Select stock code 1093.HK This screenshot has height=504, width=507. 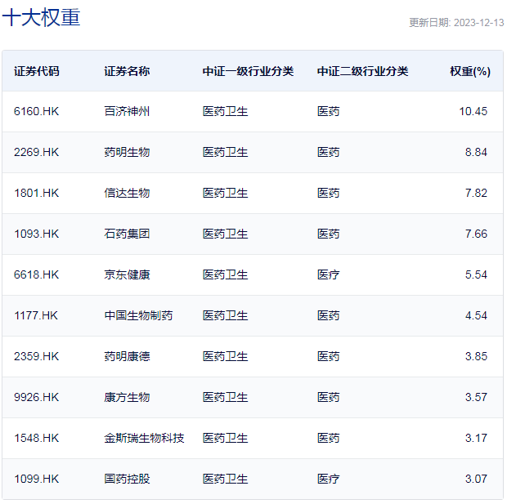tap(36, 234)
